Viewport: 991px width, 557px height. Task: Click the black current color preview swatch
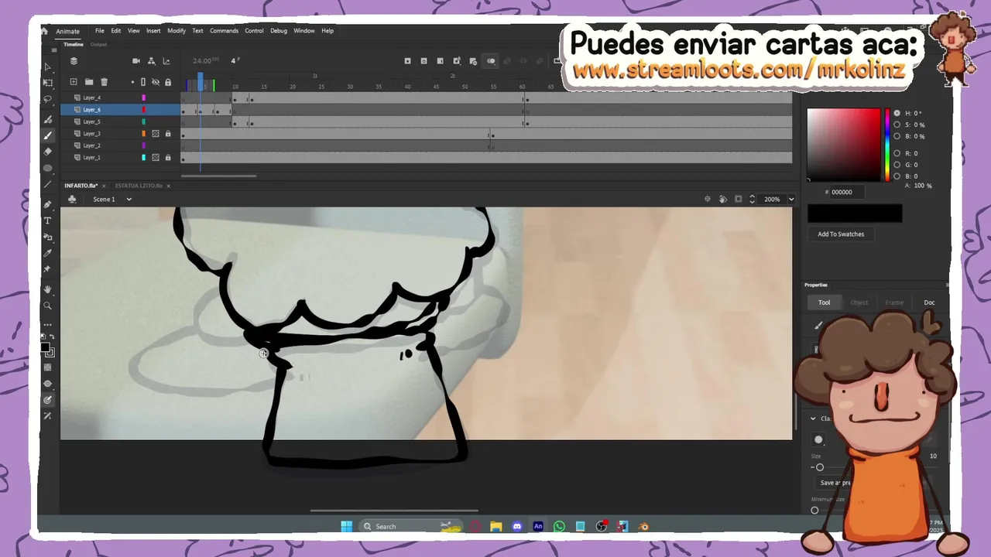tap(855, 213)
